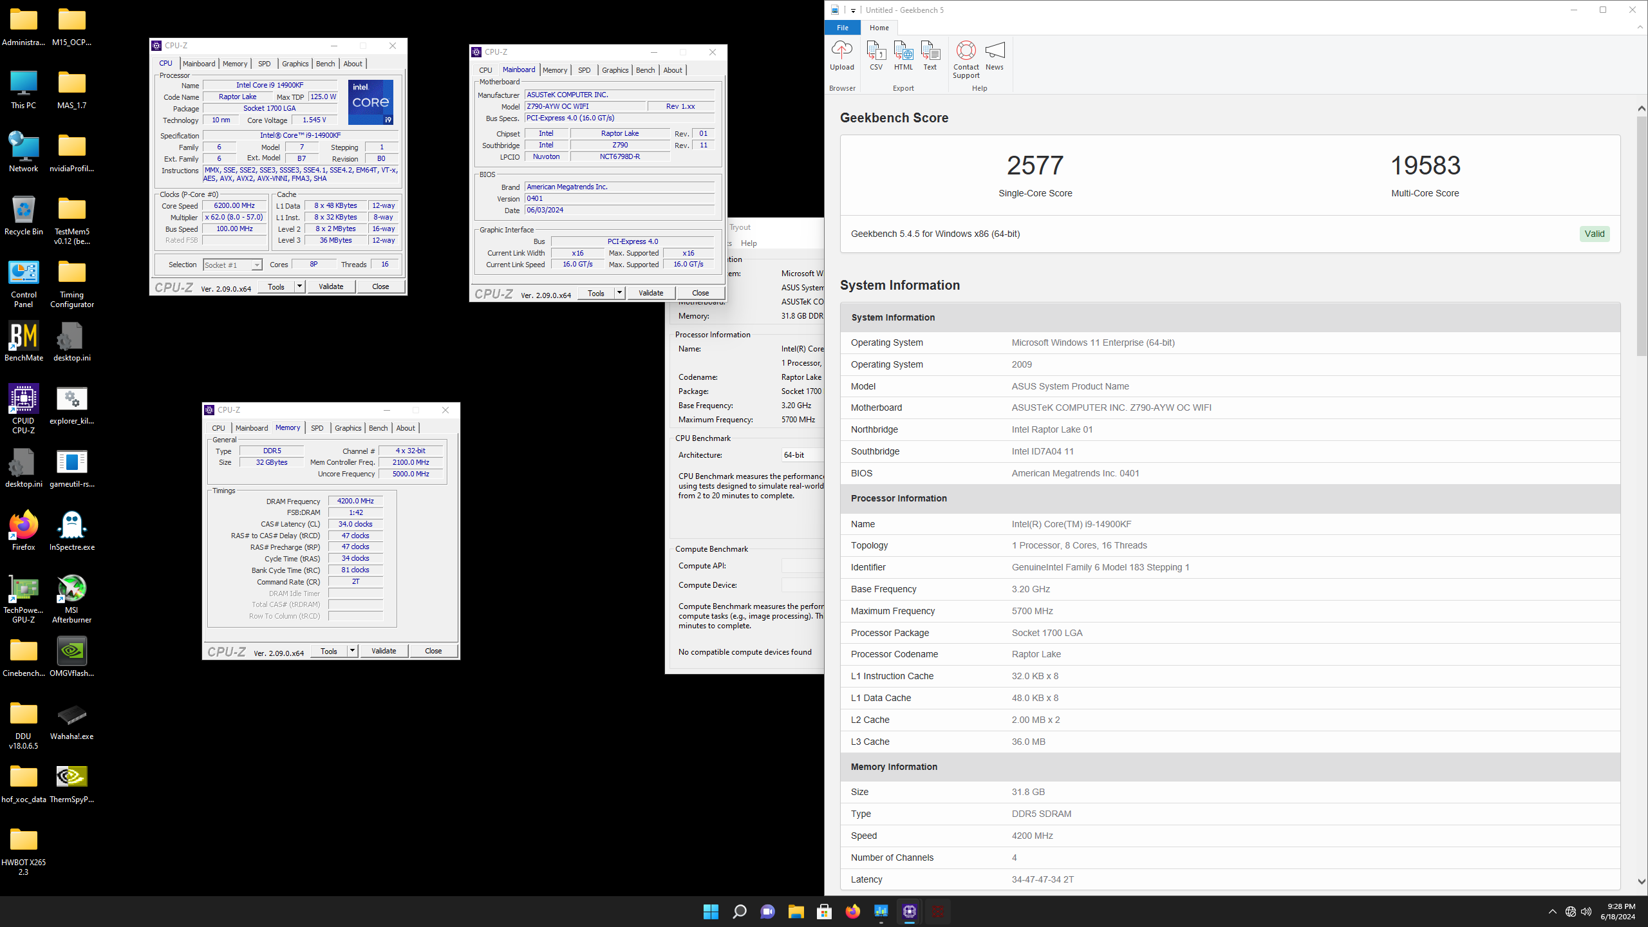1648x927 pixels.
Task: Expand Tools dropdown arrow in CPU-Z Memory window
Action: [352, 651]
